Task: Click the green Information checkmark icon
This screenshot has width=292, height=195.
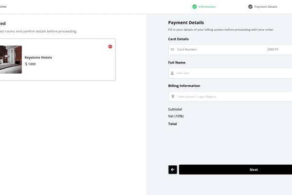Action: (x=194, y=7)
